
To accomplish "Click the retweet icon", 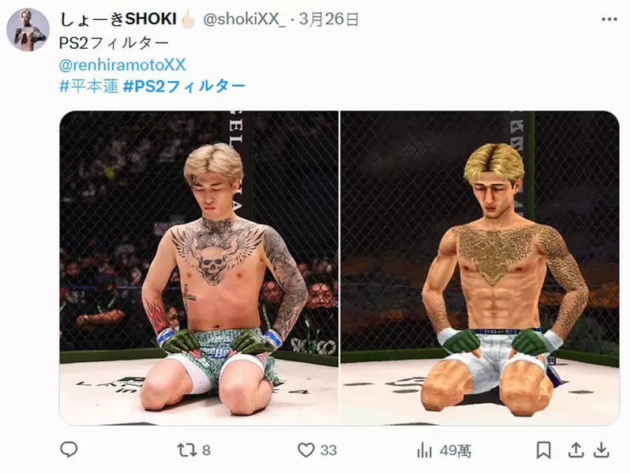I will 186,450.
